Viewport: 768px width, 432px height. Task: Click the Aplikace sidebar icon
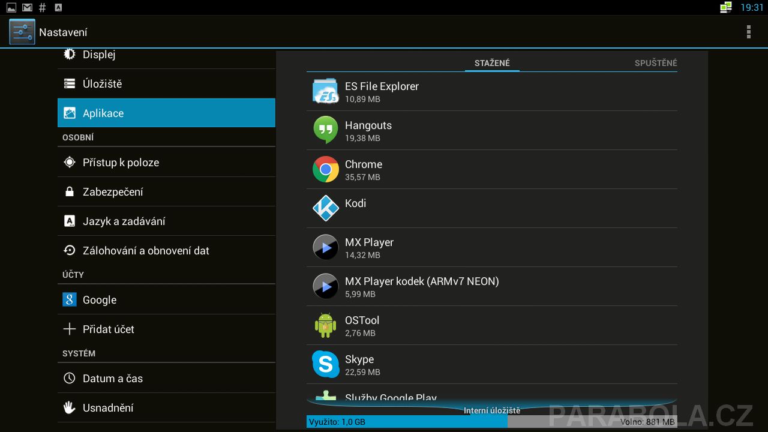coord(70,113)
